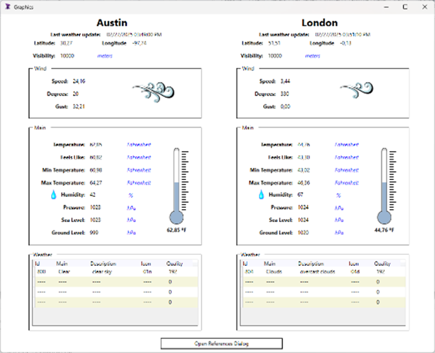Maximize the Graphics window

405,6
